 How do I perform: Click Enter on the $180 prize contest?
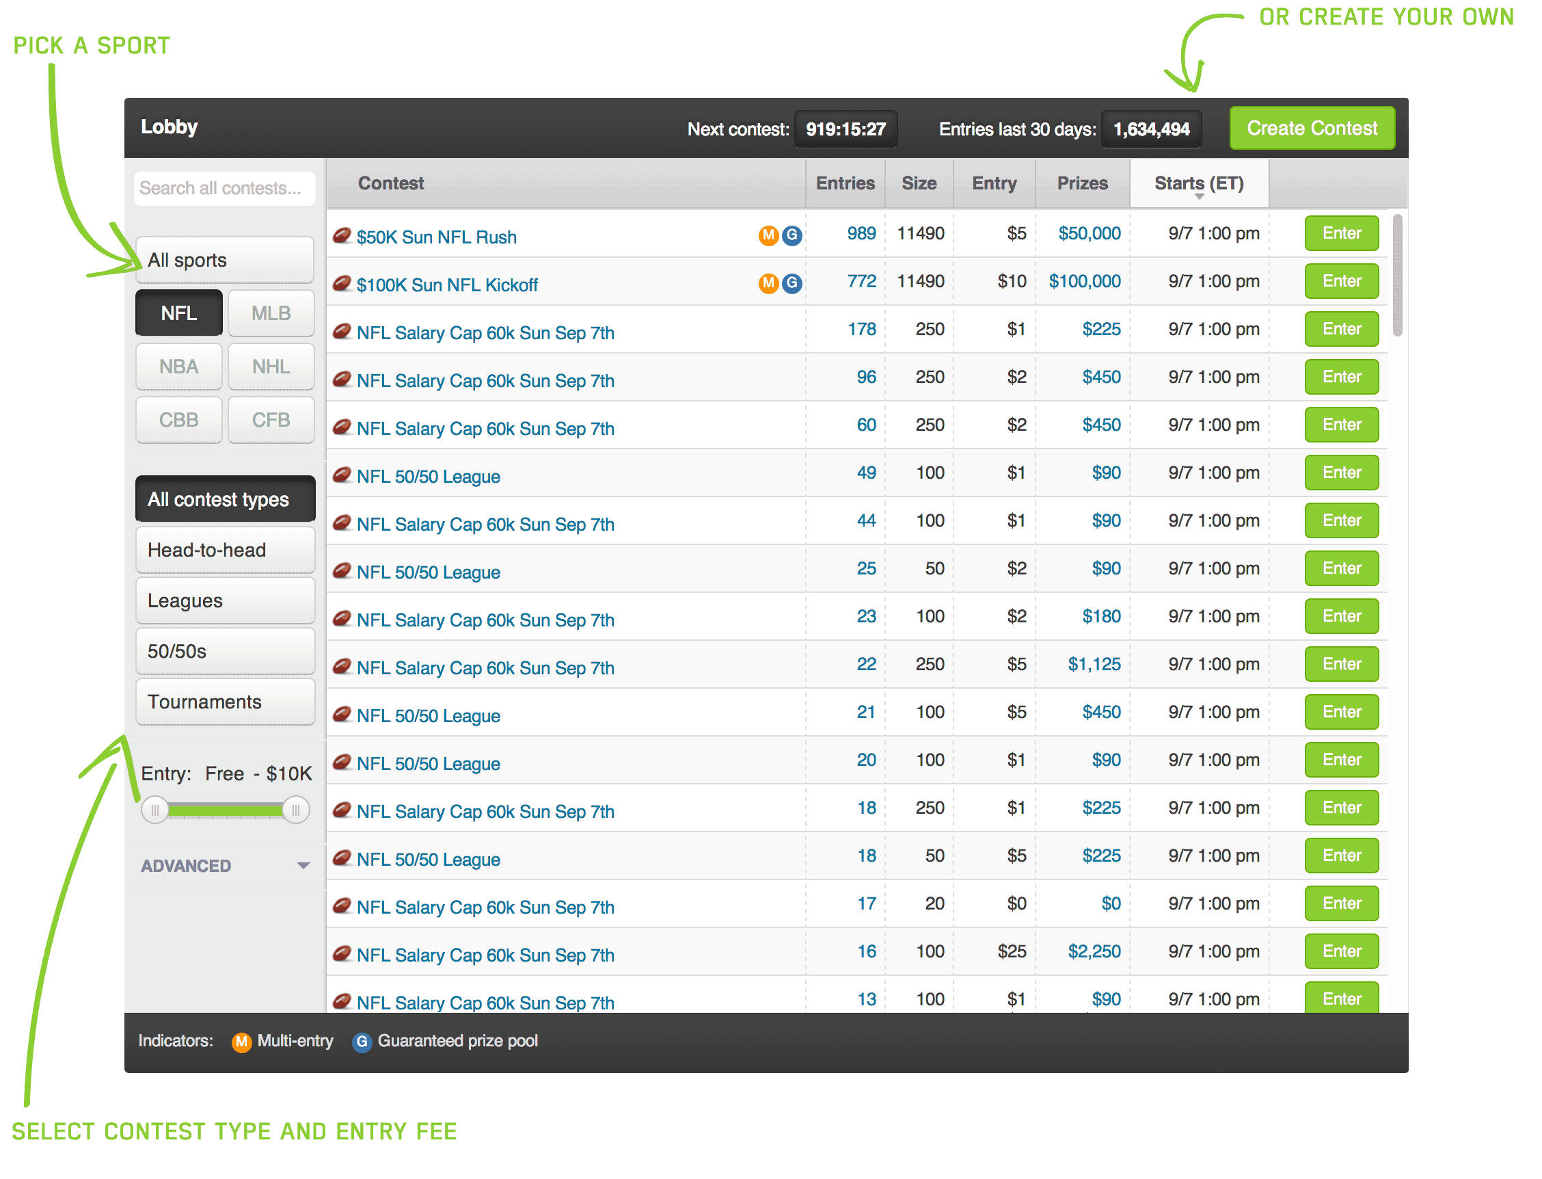point(1341,616)
